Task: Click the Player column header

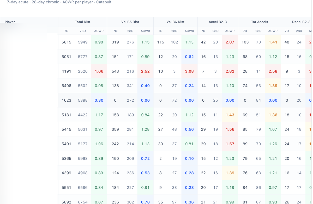Action: coord(10,22)
